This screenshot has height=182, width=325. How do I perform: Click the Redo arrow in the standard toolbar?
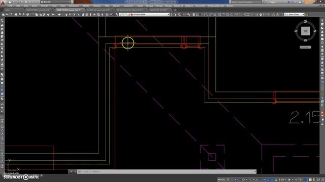tap(59, 15)
